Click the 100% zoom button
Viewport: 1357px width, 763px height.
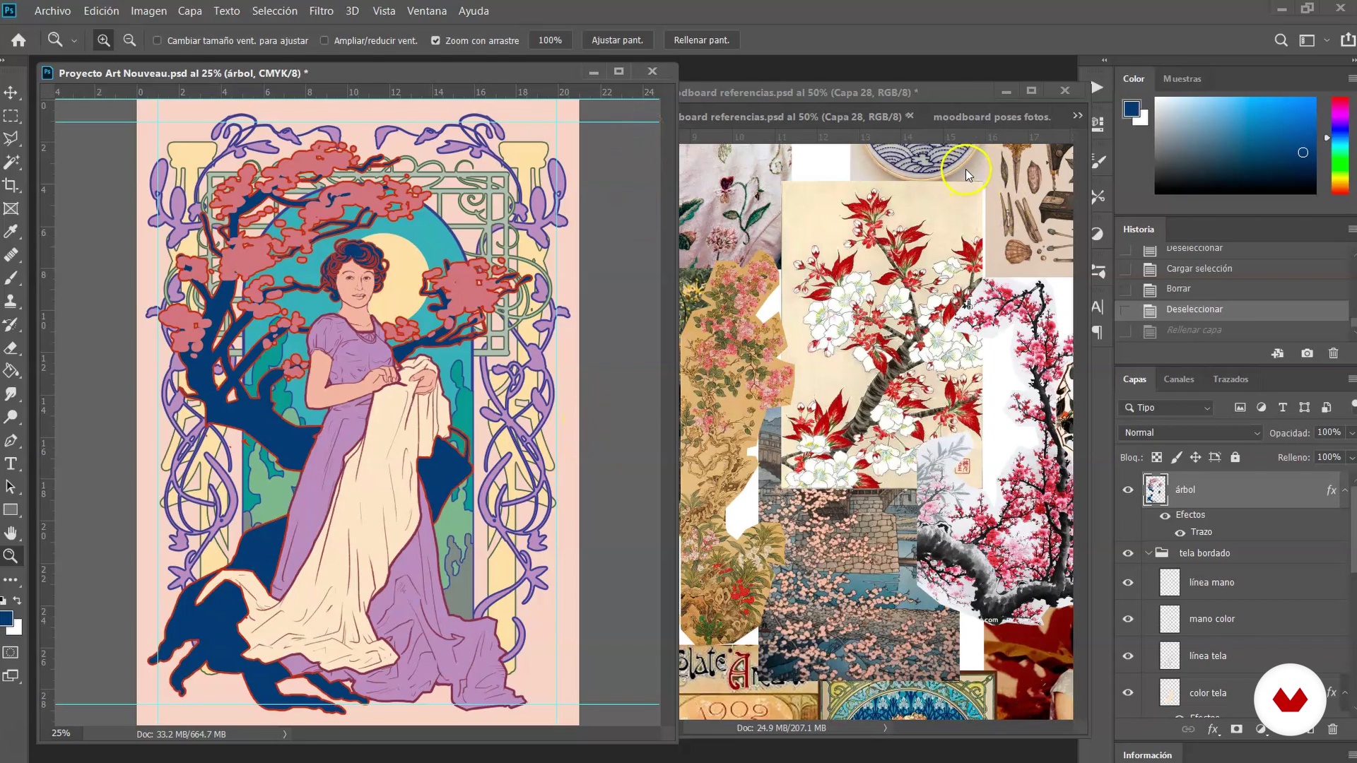[x=550, y=40]
